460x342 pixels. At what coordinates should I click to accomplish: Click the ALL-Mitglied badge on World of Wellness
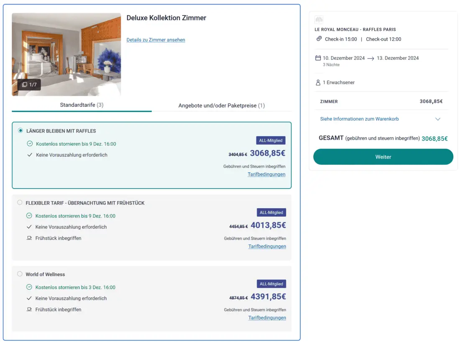tap(271, 284)
